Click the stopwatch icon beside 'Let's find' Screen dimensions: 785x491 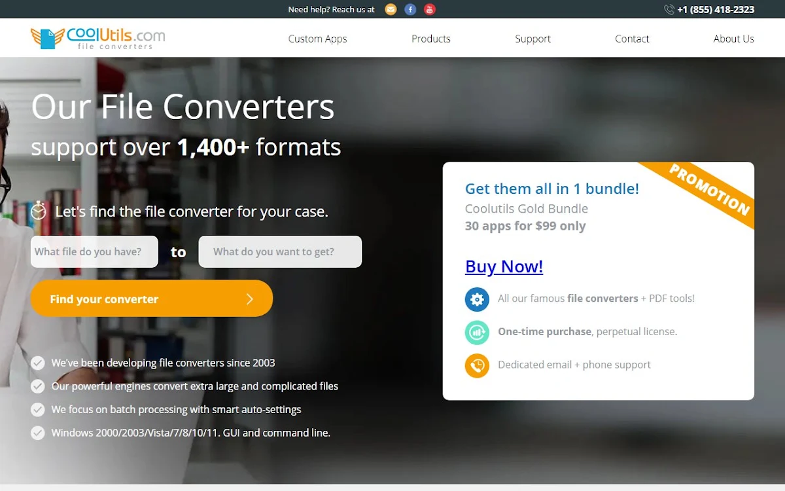(39, 210)
